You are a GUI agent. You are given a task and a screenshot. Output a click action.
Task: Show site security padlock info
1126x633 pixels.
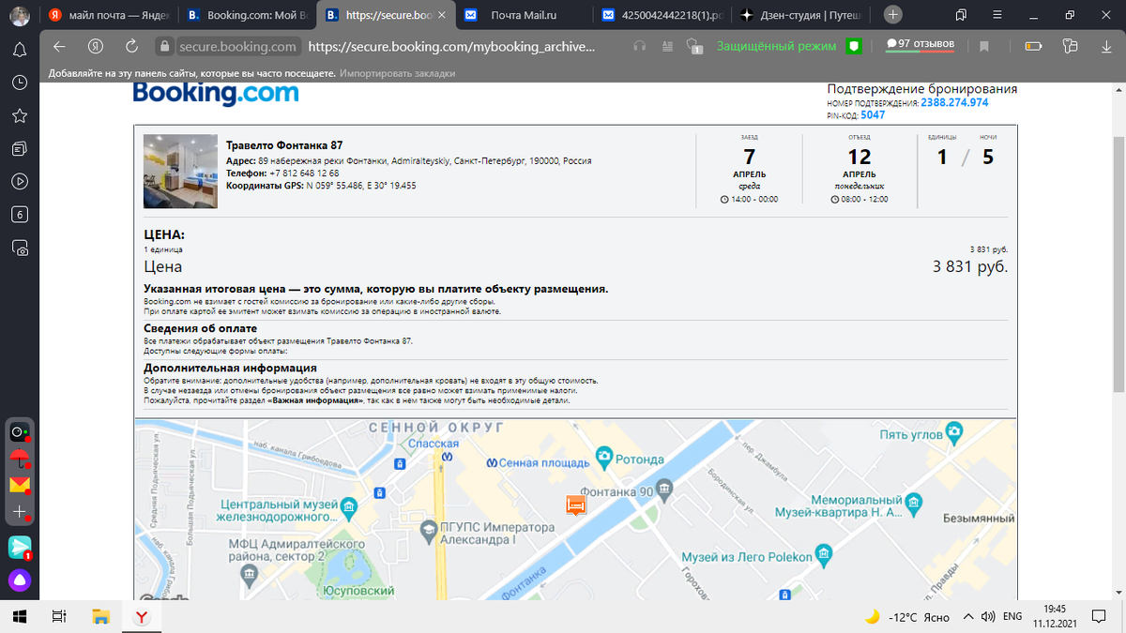[164, 46]
